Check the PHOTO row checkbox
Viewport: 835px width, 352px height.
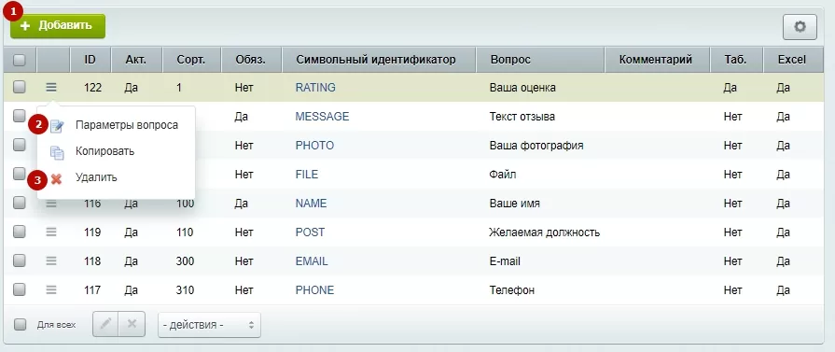pos(20,145)
